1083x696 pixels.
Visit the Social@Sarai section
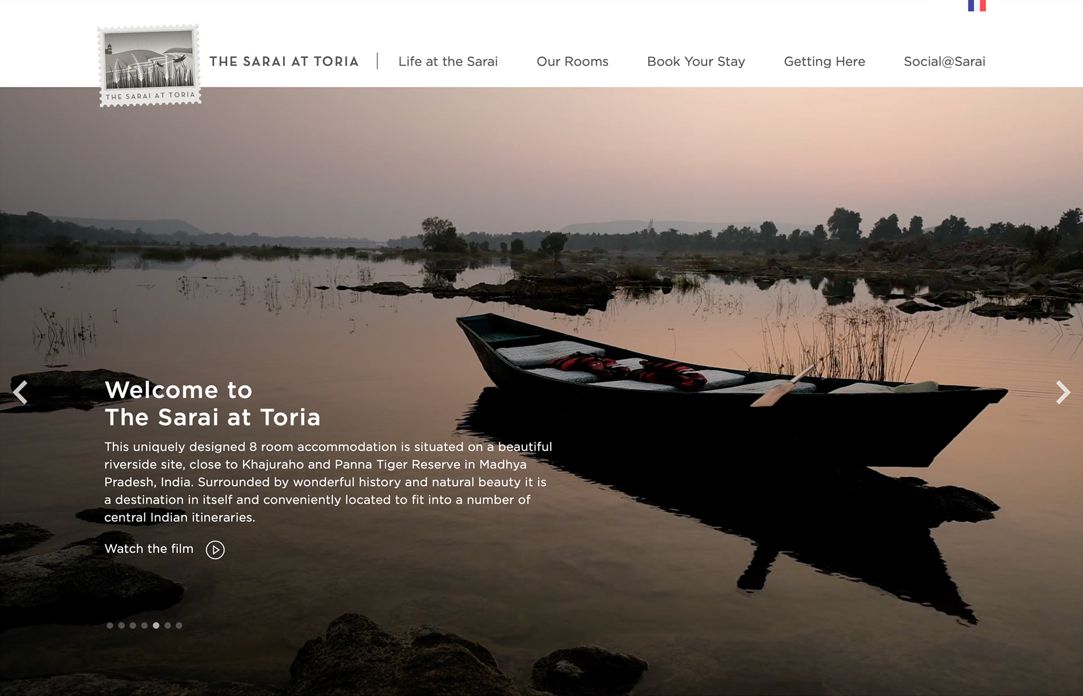coord(945,61)
